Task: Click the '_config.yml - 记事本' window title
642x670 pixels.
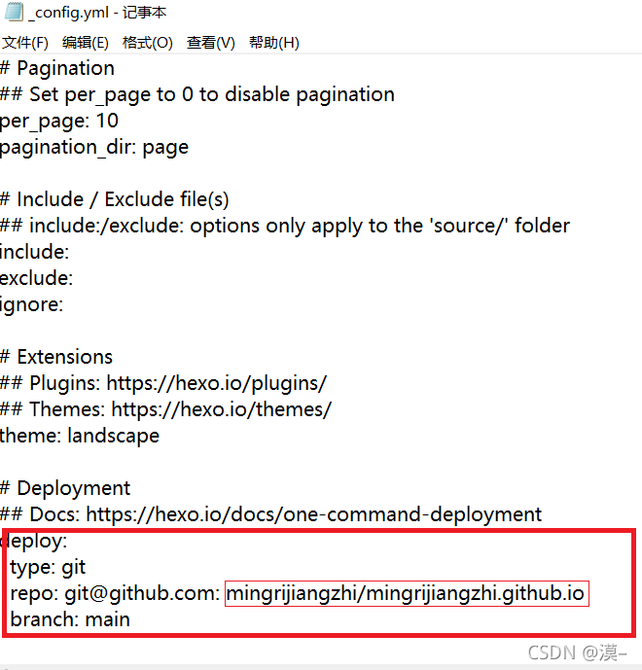Action: tap(97, 13)
